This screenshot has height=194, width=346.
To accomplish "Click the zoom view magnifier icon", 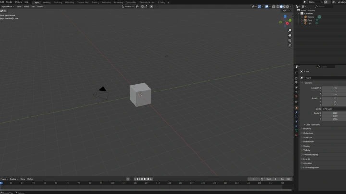I will 290,30.
